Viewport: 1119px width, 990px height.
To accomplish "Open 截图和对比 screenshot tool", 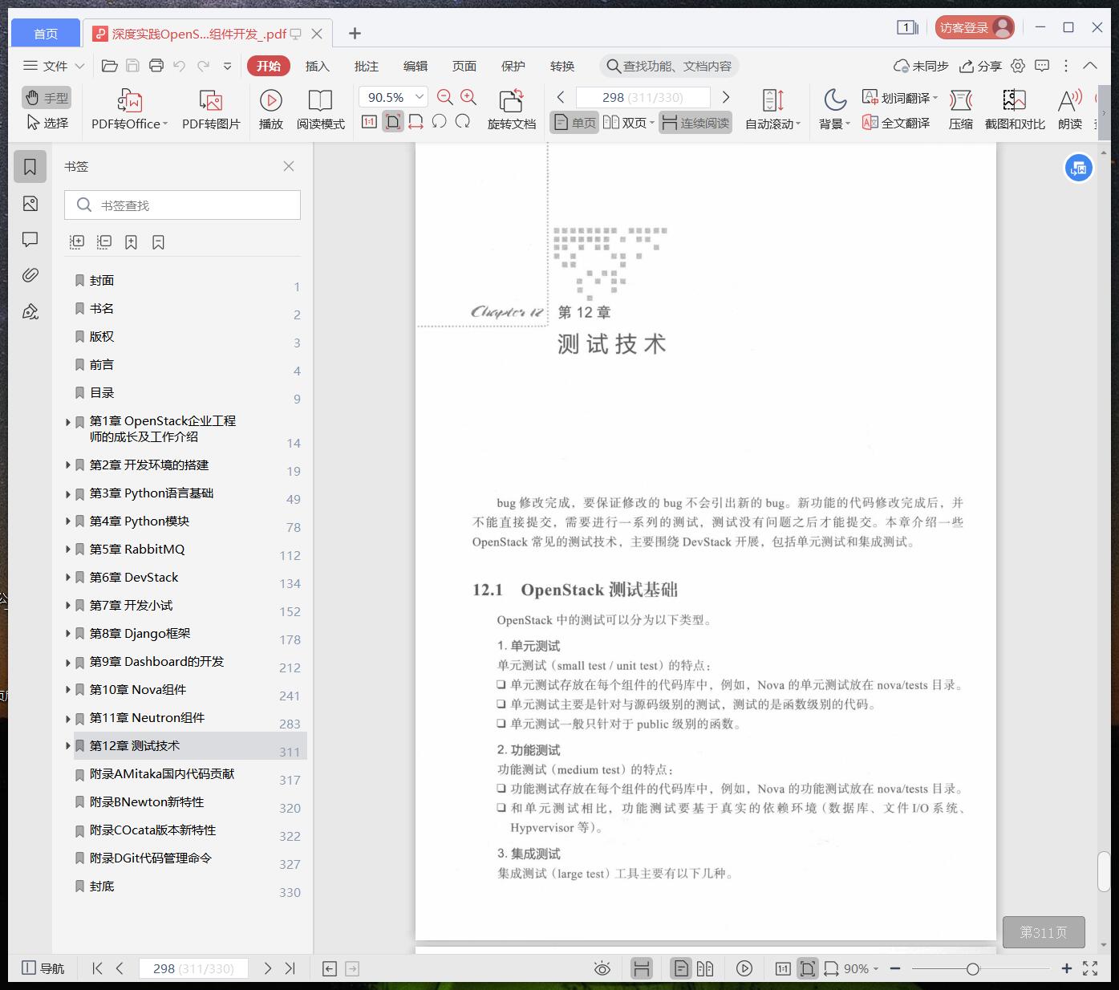I will click(x=1015, y=110).
